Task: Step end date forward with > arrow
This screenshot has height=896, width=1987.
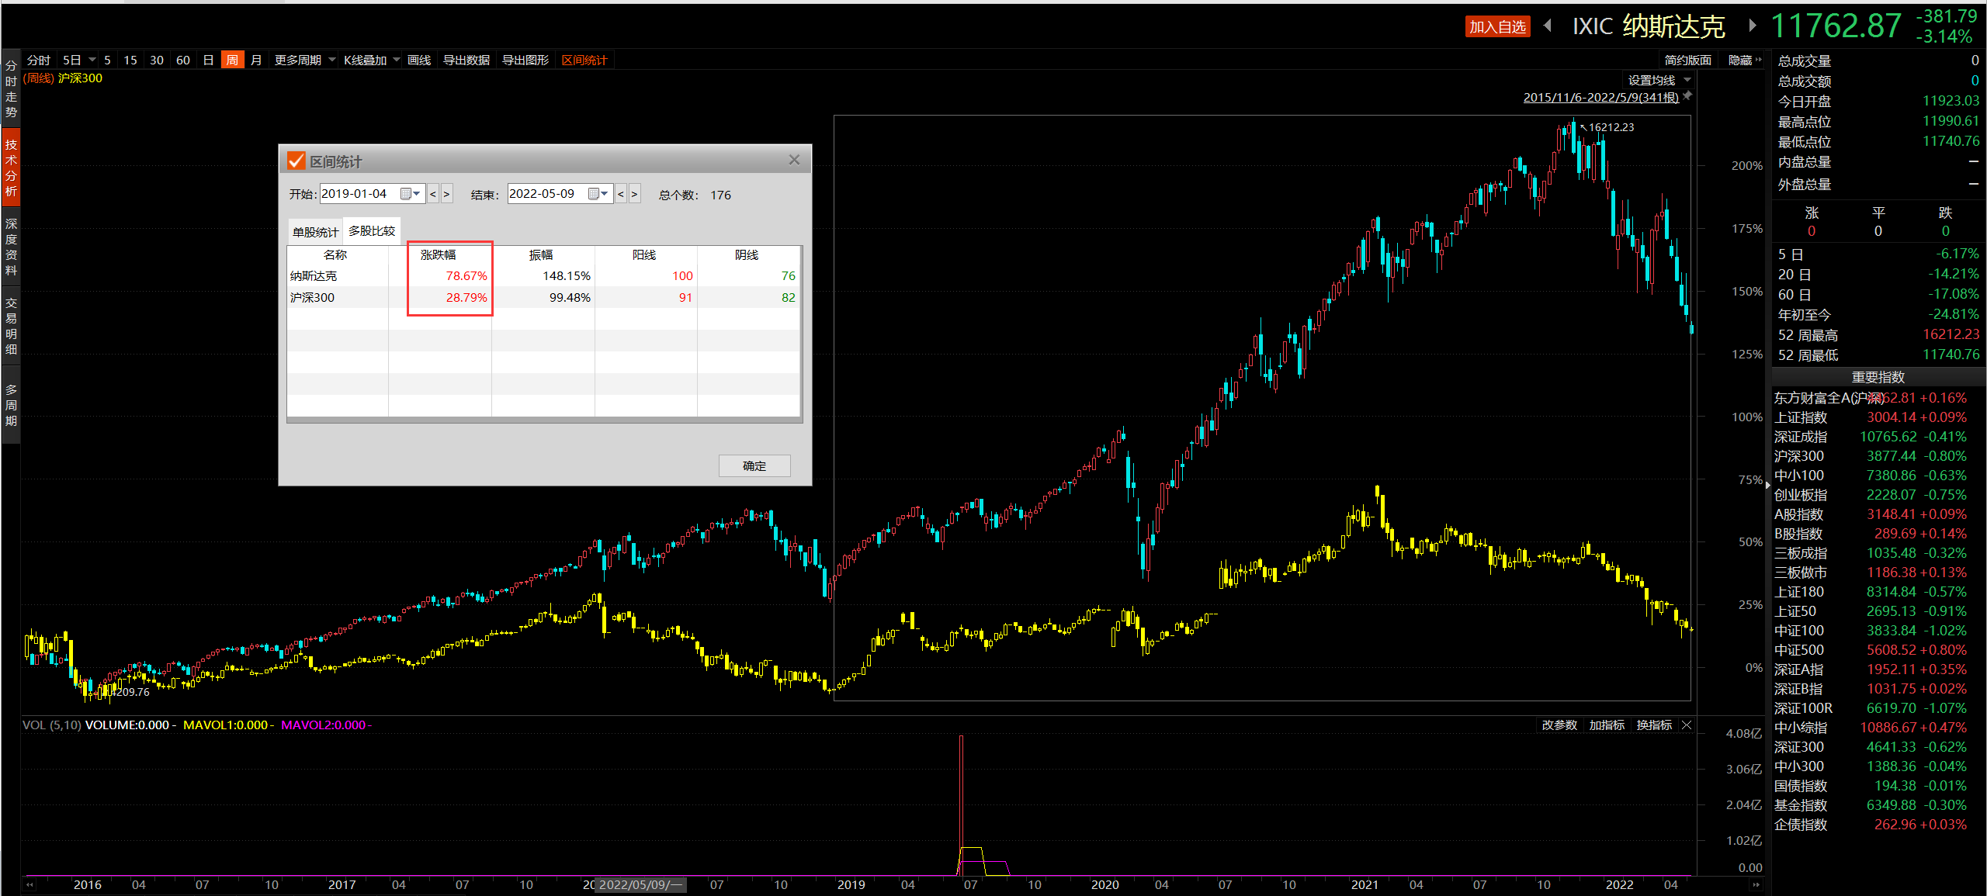Action: pos(634,194)
